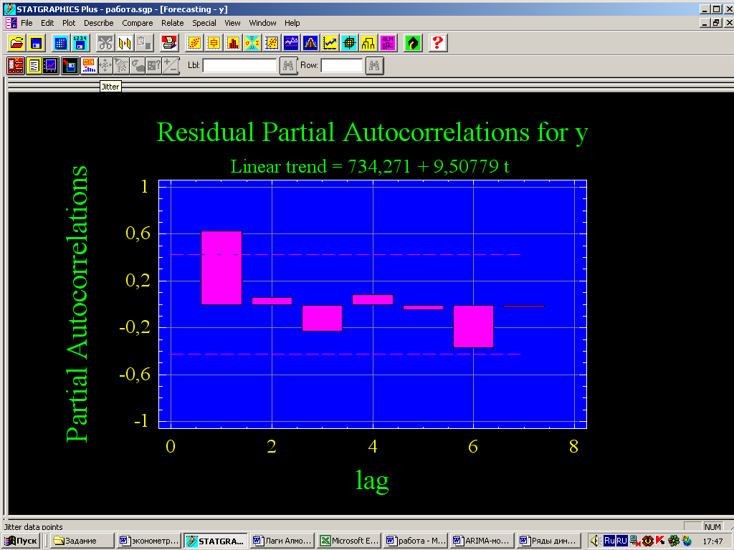Image resolution: width=734 pixels, height=550 pixels.
Task: Click the document icon left of File
Action: pyautogui.click(x=11, y=23)
